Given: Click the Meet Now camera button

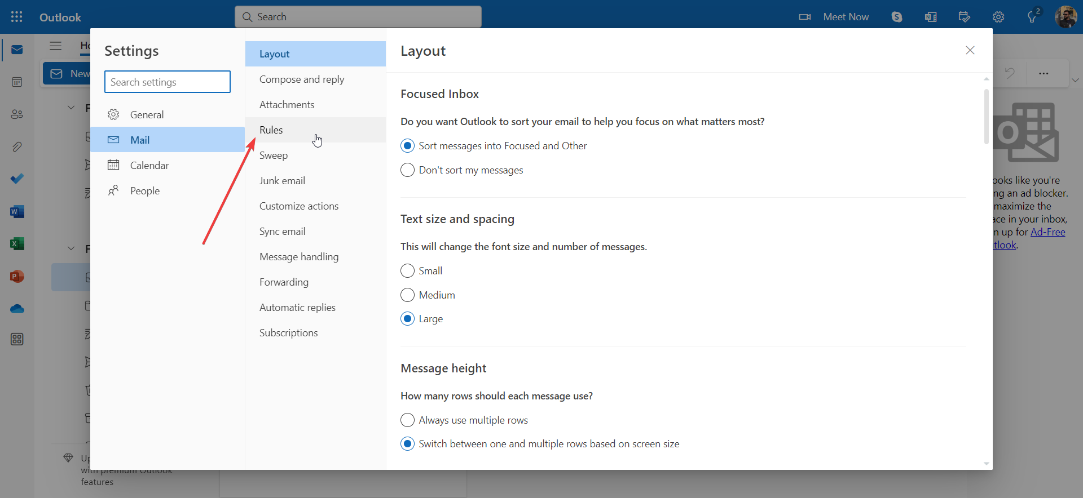Looking at the screenshot, I should (834, 17).
